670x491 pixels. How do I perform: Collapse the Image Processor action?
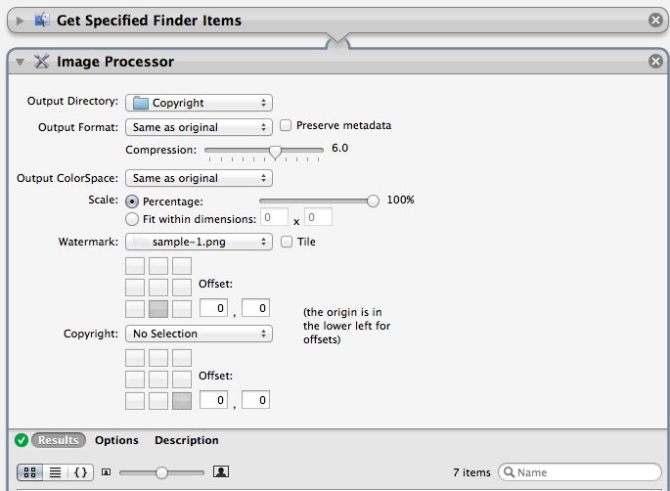pos(20,62)
